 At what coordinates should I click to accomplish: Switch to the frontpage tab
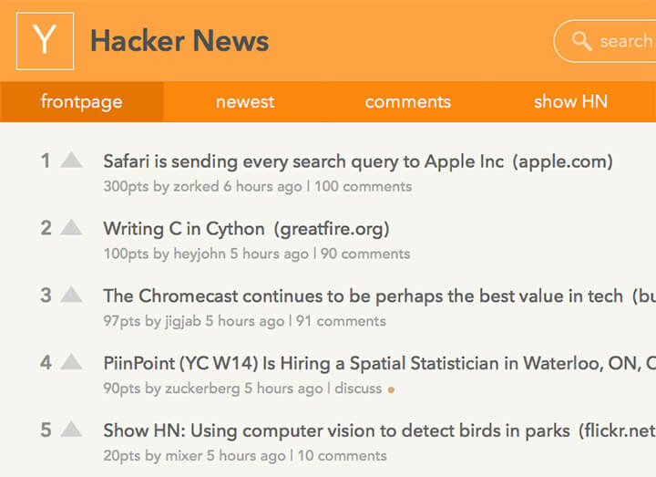[81, 102]
